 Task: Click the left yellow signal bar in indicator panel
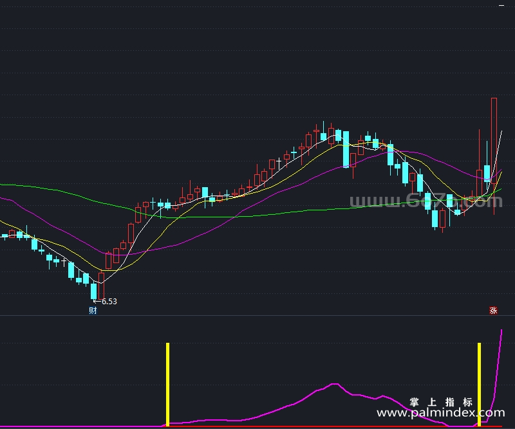[167, 385]
